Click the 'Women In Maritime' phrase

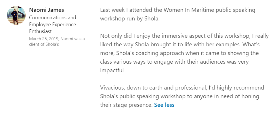tap(189, 10)
